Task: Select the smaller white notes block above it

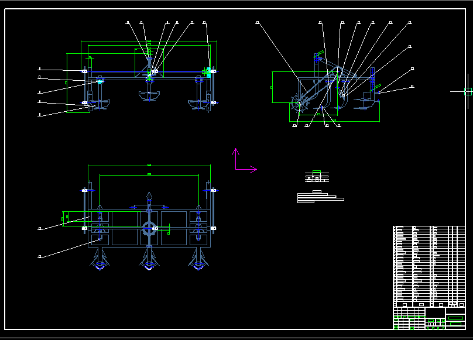Action: 317,177
